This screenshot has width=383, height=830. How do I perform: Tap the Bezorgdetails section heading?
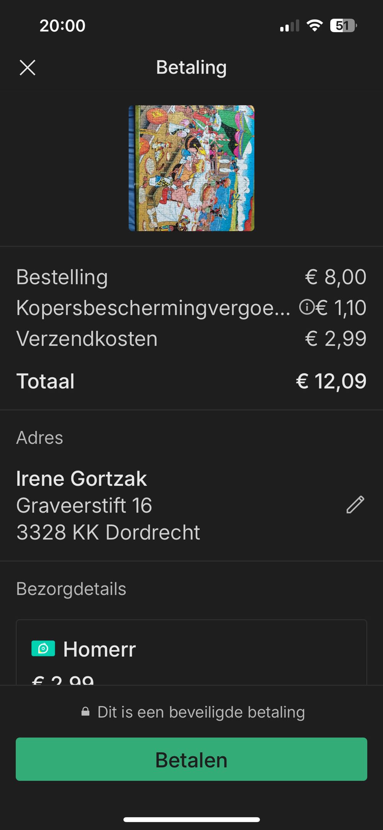tap(71, 589)
